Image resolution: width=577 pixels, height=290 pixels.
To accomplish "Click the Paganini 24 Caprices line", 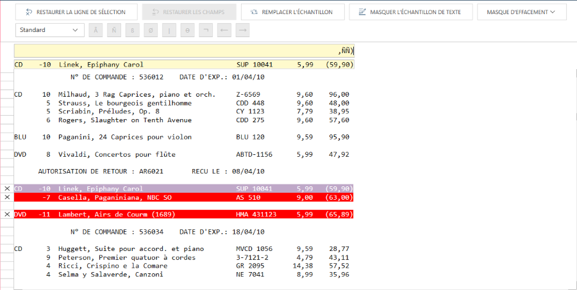I will tap(184, 137).
